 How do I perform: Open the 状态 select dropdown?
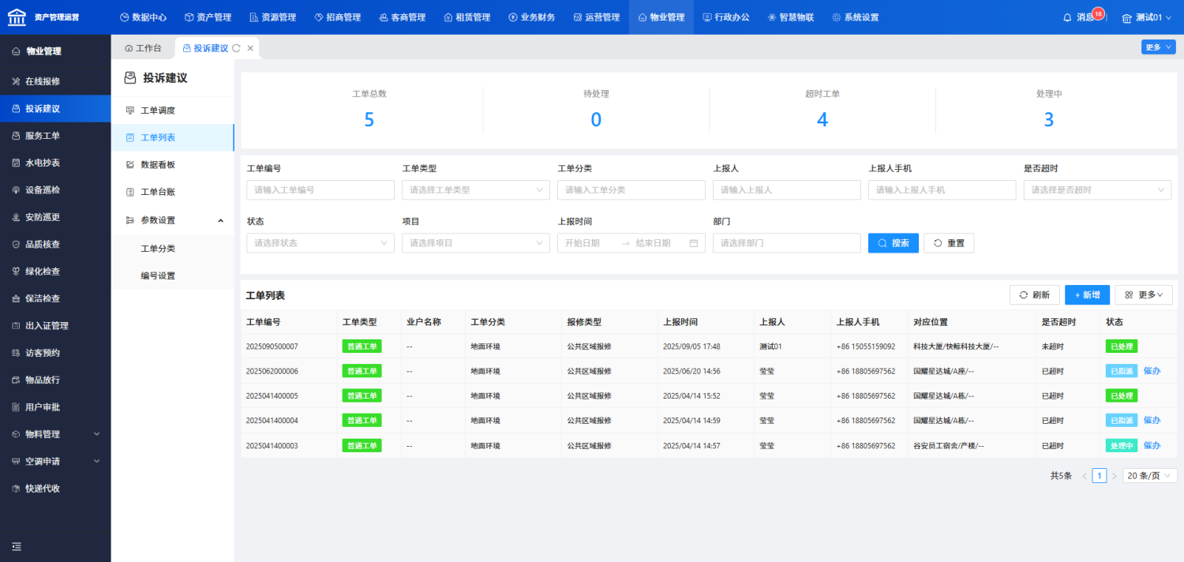coord(320,243)
